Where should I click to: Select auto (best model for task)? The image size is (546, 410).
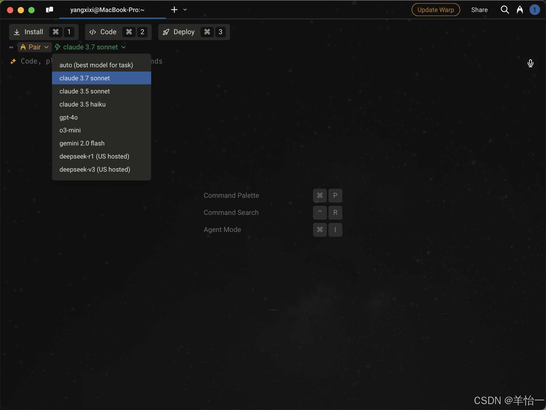pyautogui.click(x=96, y=65)
